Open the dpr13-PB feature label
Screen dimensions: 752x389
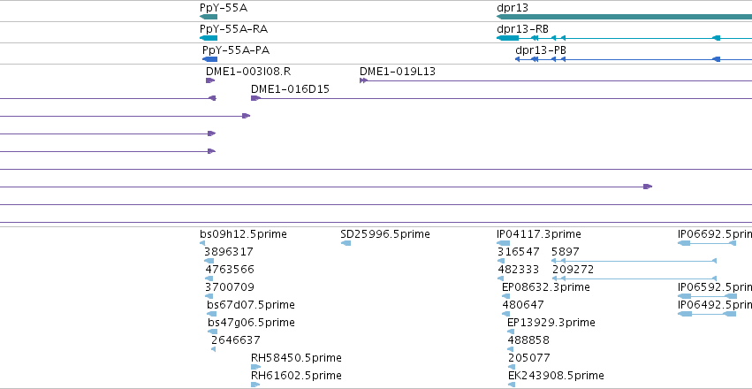(541, 50)
